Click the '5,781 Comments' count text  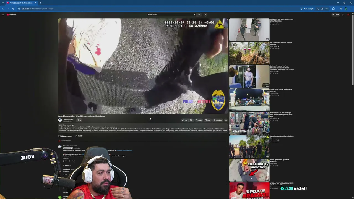(65, 136)
